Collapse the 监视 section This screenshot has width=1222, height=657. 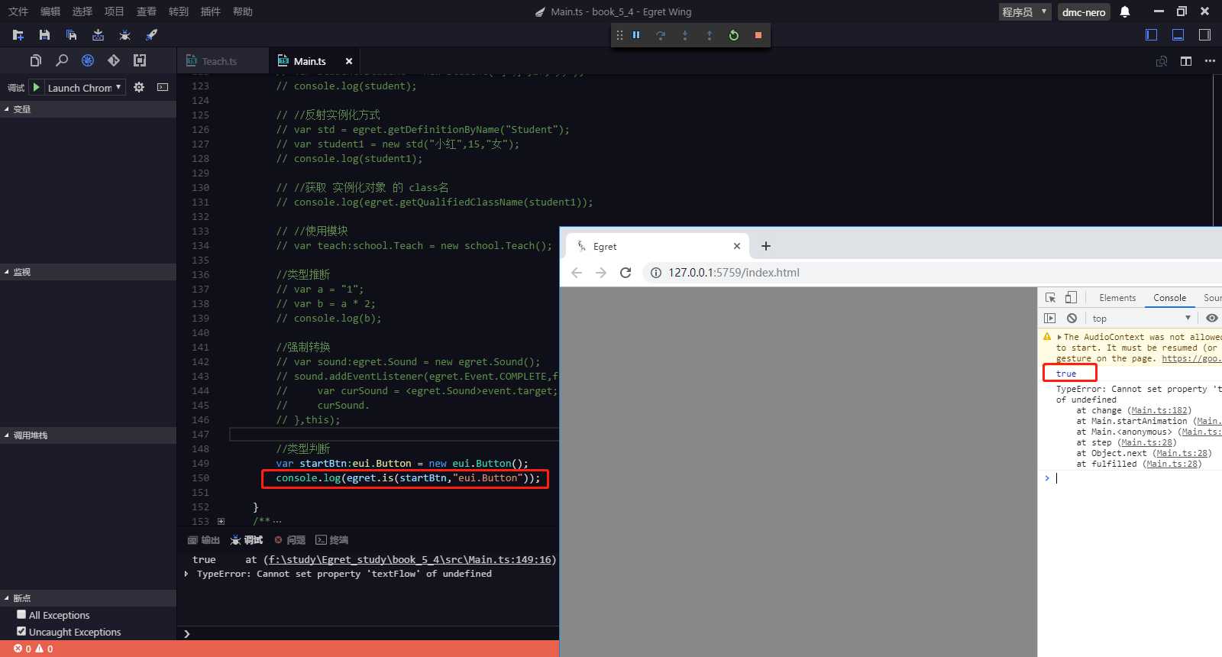click(x=88, y=272)
